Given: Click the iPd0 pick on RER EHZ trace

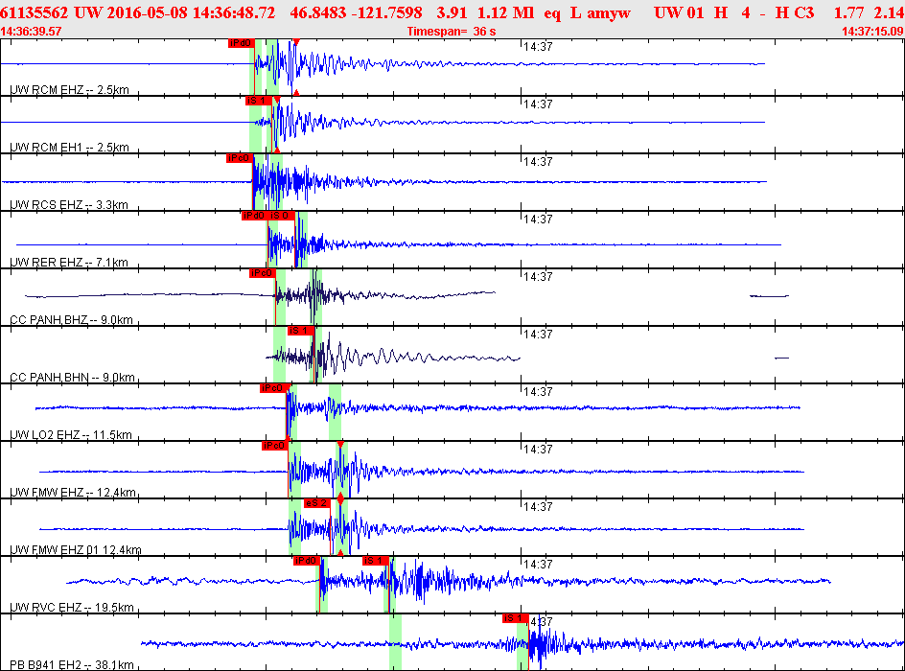Looking at the screenshot, I should (x=254, y=216).
